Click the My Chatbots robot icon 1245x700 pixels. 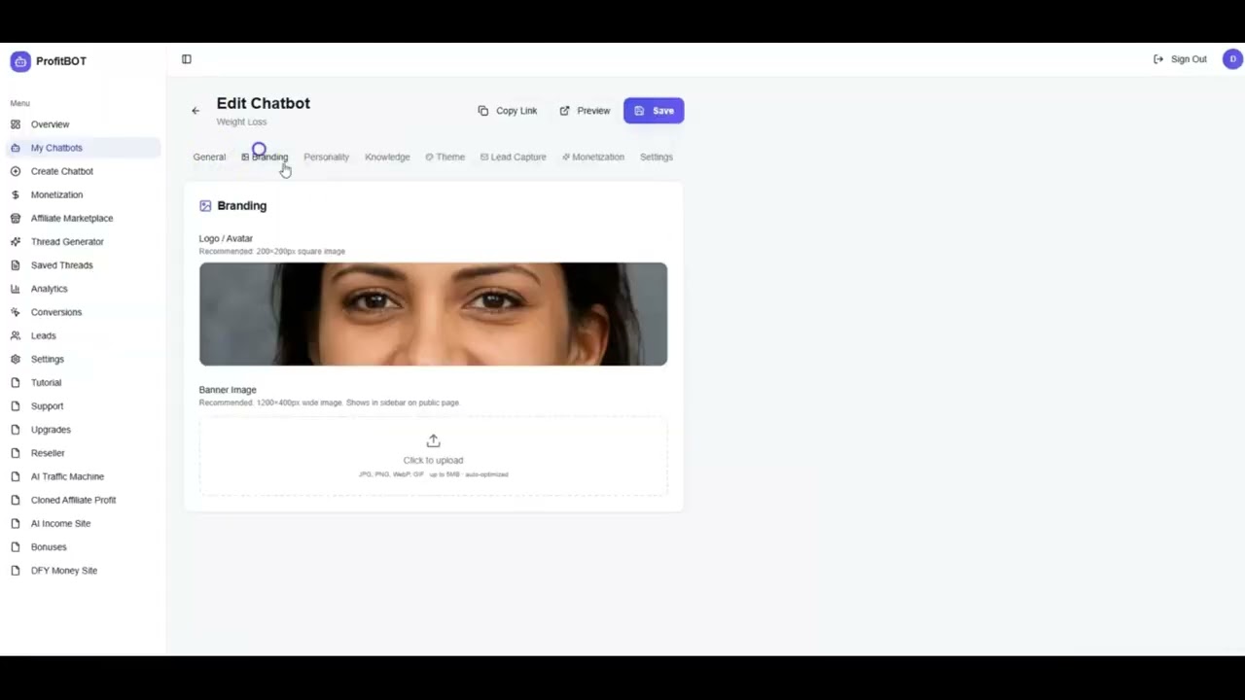[16, 148]
